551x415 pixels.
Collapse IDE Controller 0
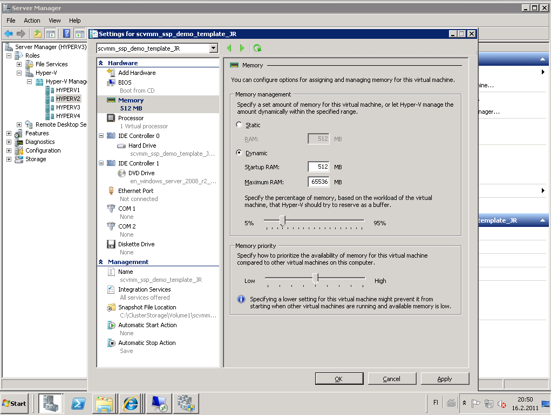(x=101, y=135)
